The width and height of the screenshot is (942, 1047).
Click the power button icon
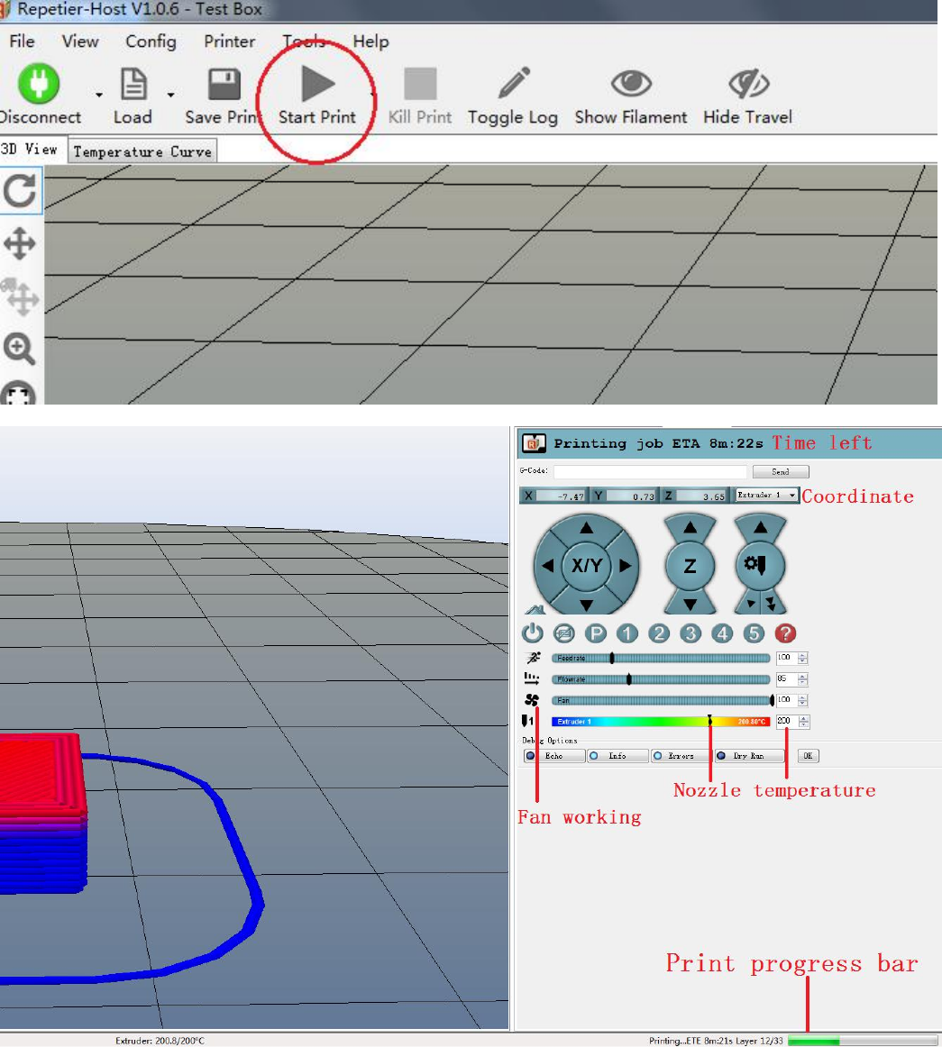533,633
